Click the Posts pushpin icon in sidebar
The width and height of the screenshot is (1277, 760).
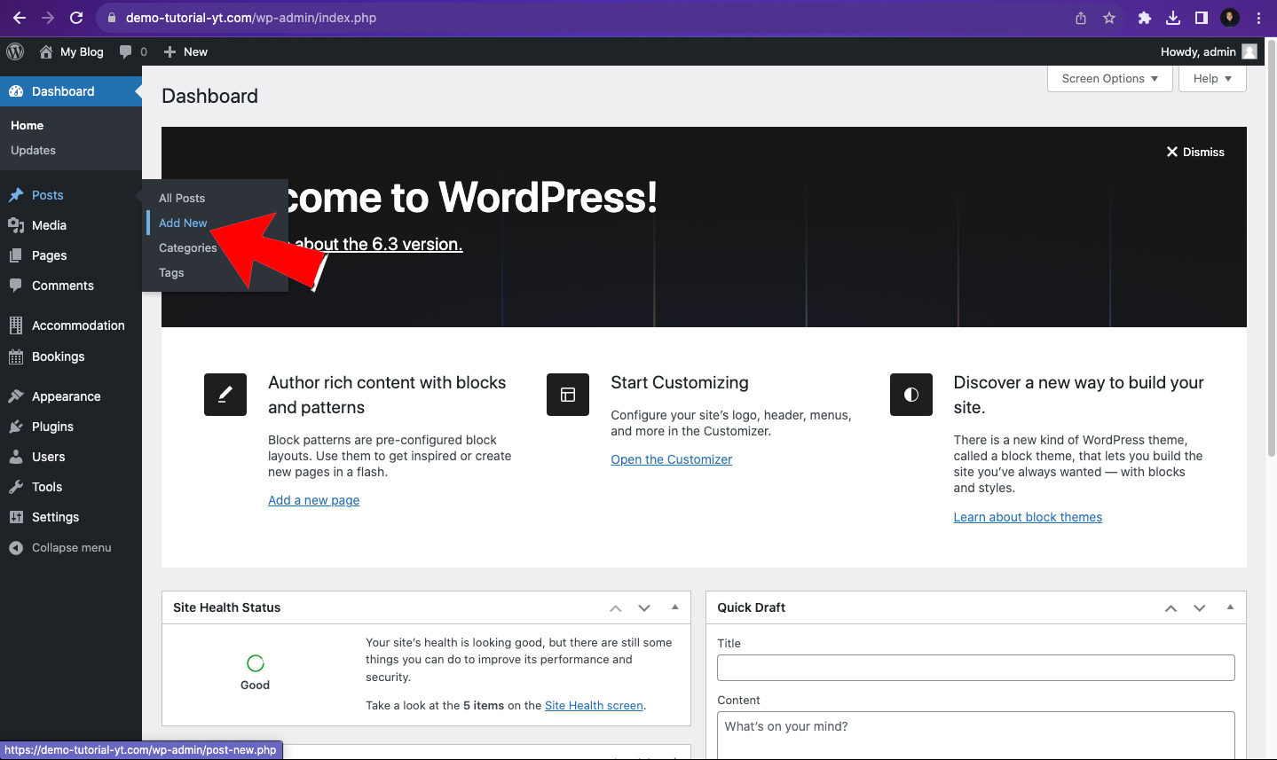point(15,195)
